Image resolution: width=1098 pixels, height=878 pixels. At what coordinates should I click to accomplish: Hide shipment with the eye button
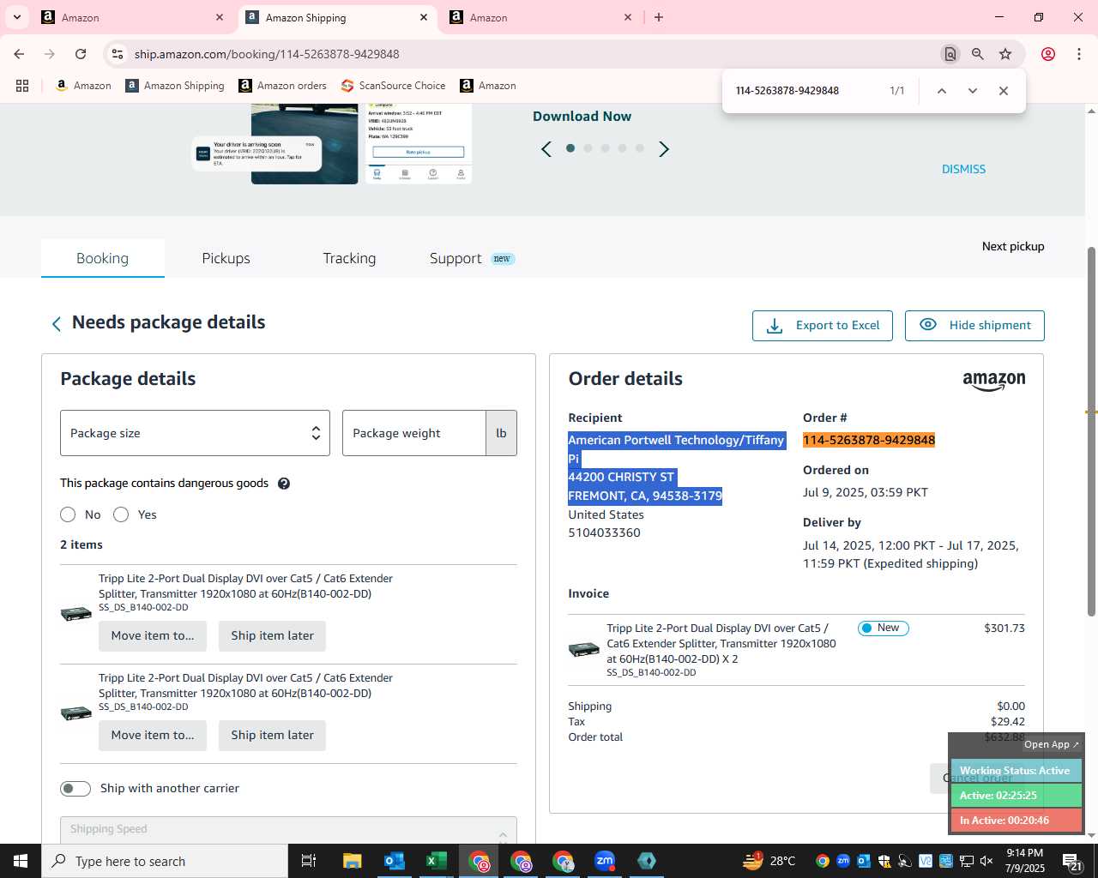pos(974,326)
